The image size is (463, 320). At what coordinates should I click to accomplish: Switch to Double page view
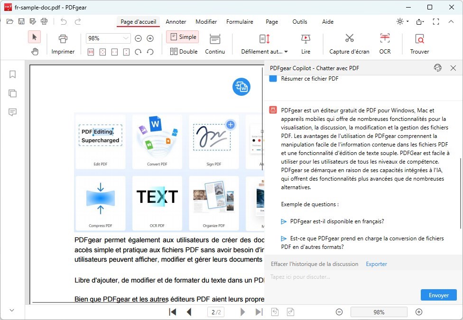pyautogui.click(x=184, y=51)
